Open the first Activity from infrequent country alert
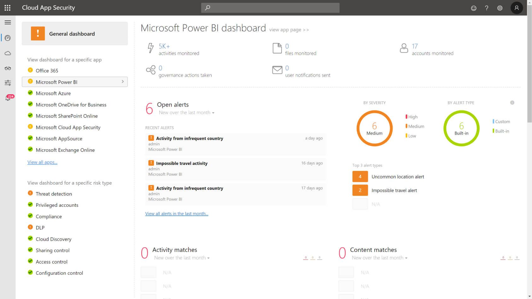The height and width of the screenshot is (299, 532). [x=235, y=144]
